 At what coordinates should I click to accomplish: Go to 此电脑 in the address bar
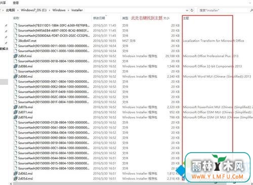(x=10, y=10)
